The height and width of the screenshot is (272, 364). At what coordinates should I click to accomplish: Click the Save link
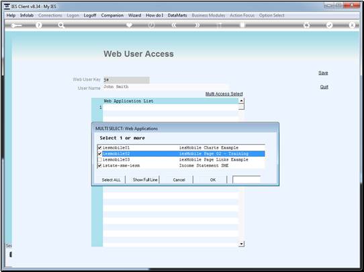click(x=323, y=72)
